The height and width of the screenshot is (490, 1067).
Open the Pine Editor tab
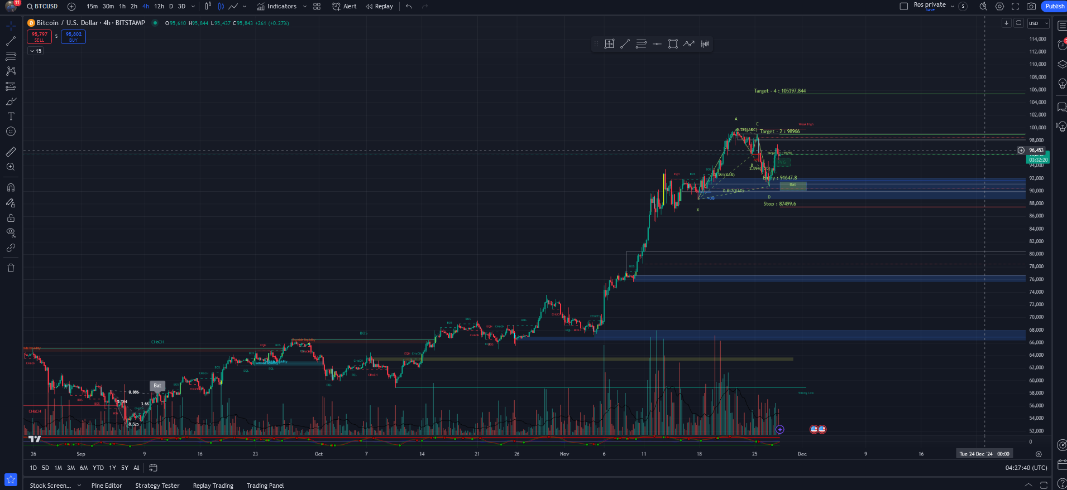[x=107, y=486]
